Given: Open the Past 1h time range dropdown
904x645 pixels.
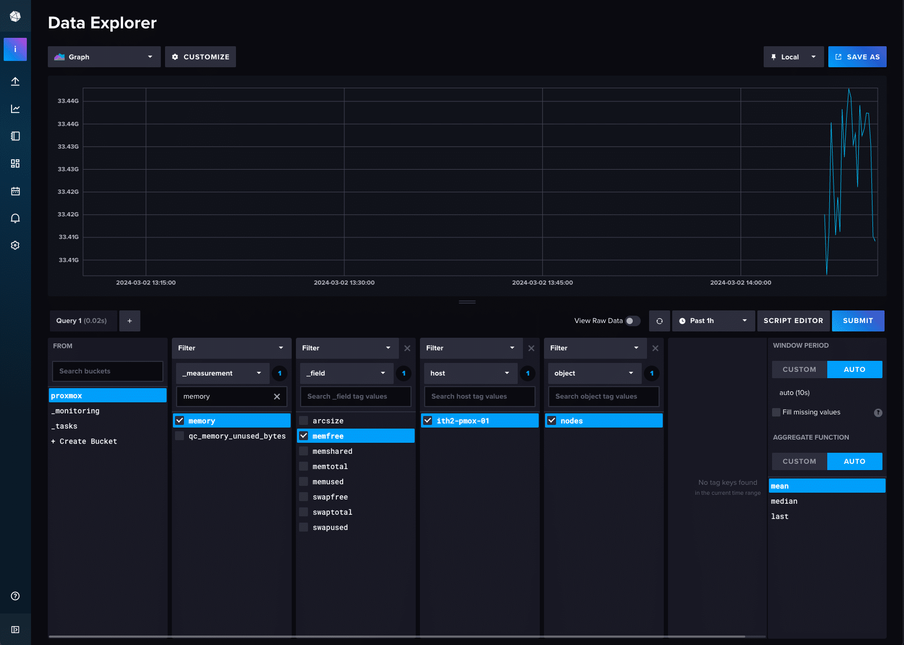Looking at the screenshot, I should (x=713, y=320).
